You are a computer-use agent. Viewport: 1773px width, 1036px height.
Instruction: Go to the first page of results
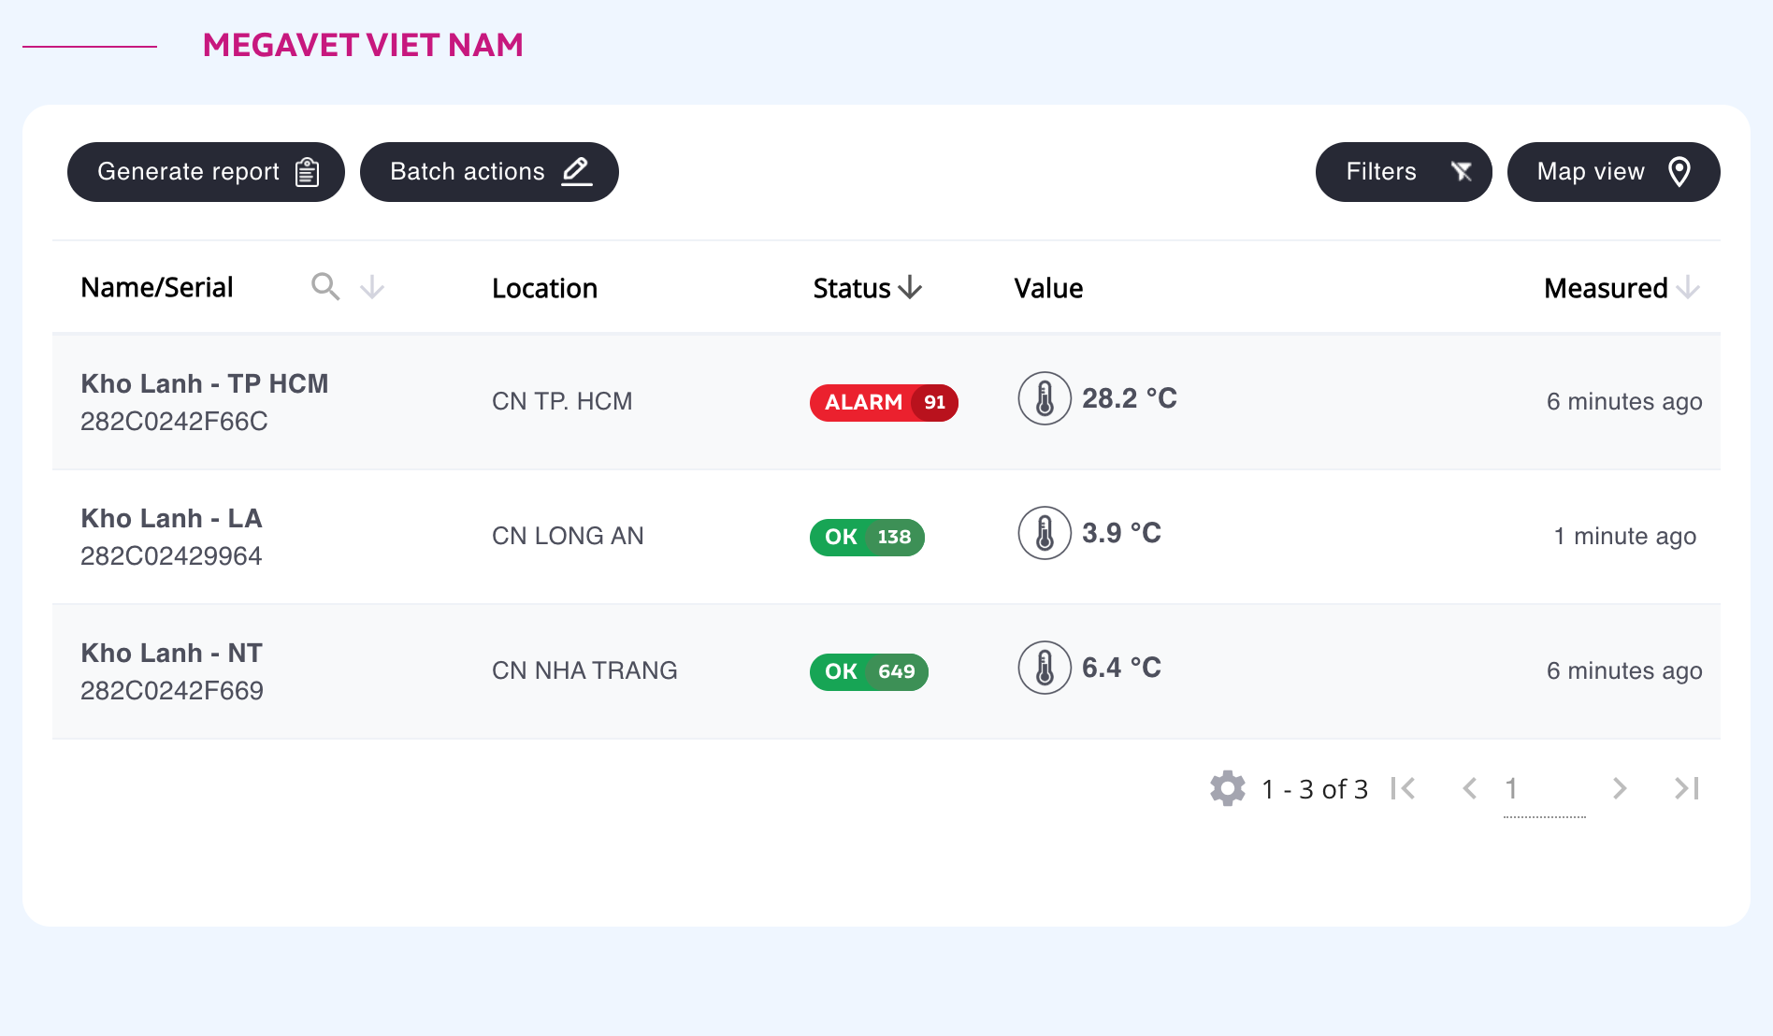(1403, 788)
